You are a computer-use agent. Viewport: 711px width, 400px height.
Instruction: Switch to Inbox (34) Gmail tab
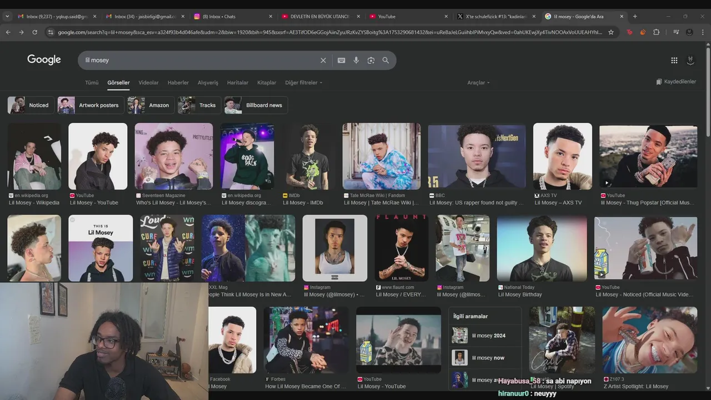144,17
